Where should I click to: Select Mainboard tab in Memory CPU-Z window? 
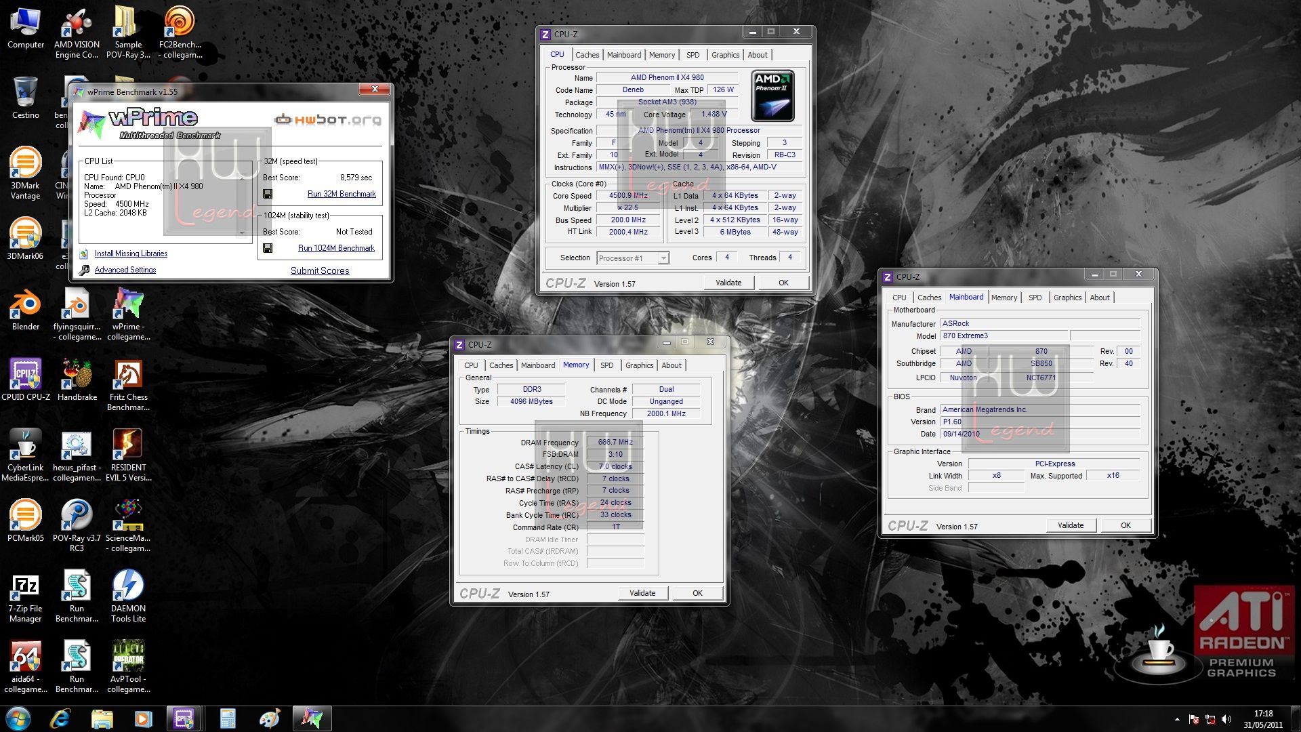[538, 365]
